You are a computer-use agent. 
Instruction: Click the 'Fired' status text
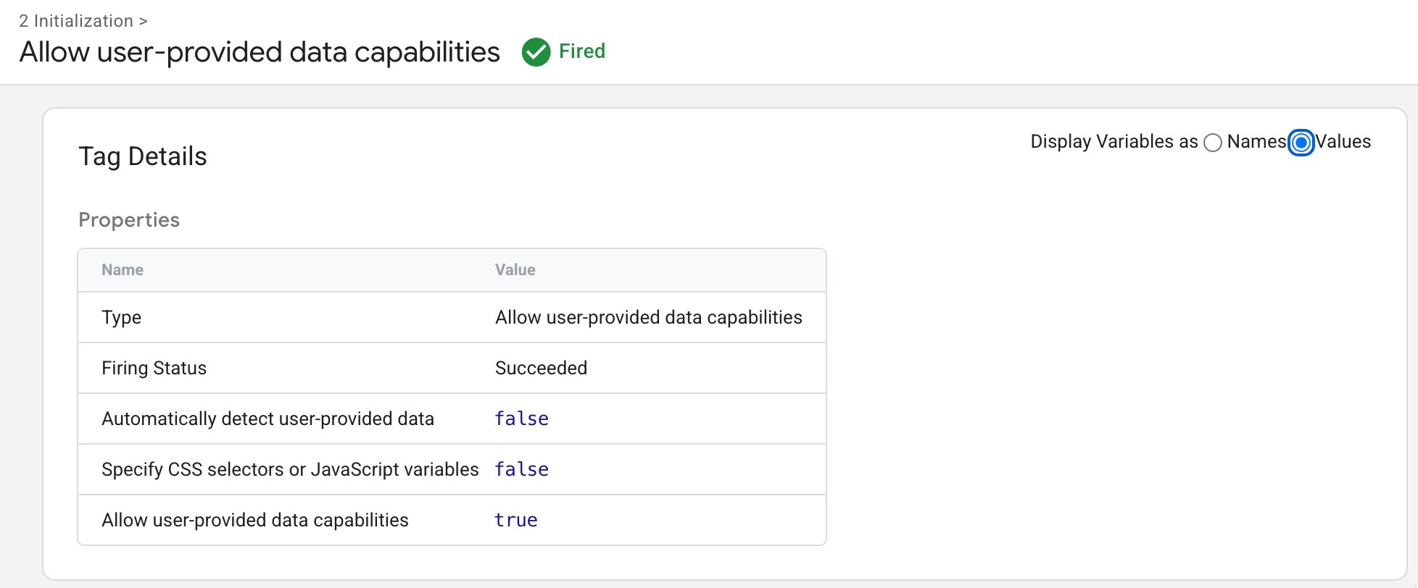tap(582, 51)
